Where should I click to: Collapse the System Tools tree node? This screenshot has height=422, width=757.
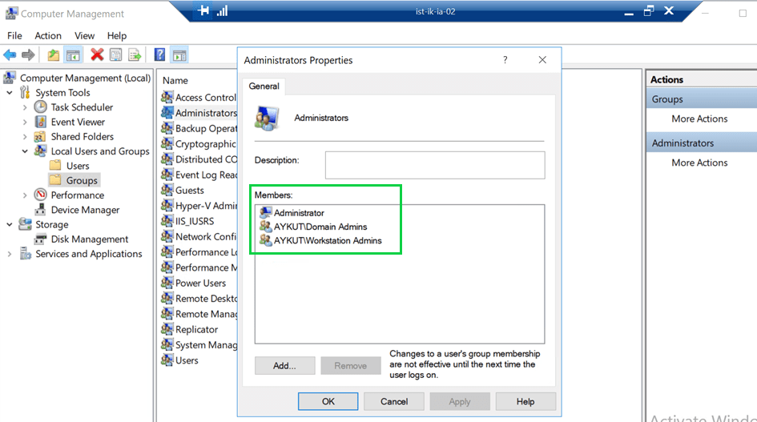click(x=10, y=93)
